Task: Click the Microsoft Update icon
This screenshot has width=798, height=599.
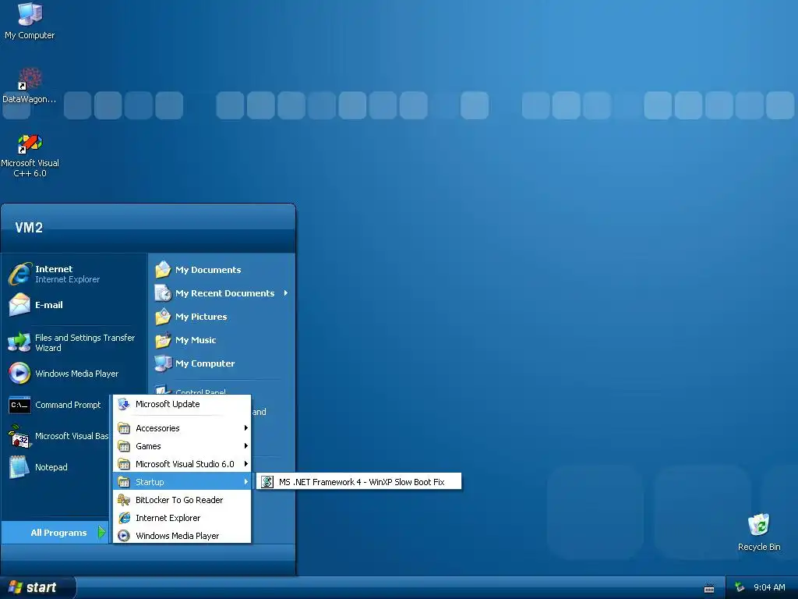Action: (124, 405)
